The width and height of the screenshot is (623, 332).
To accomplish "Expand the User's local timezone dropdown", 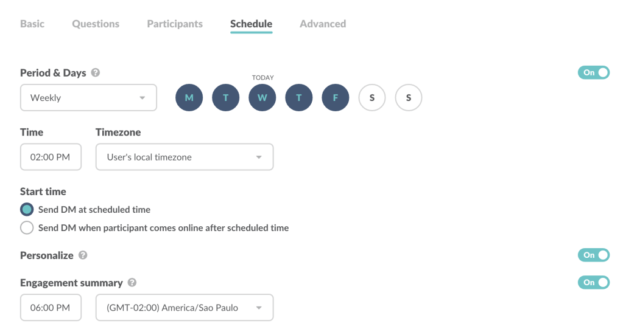I will pyautogui.click(x=185, y=157).
